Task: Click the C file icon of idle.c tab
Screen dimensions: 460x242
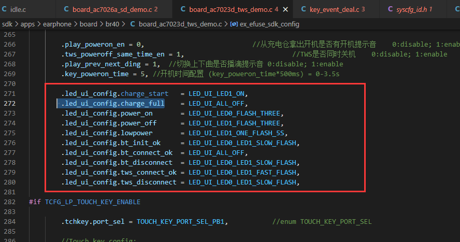Action: tap(4, 9)
